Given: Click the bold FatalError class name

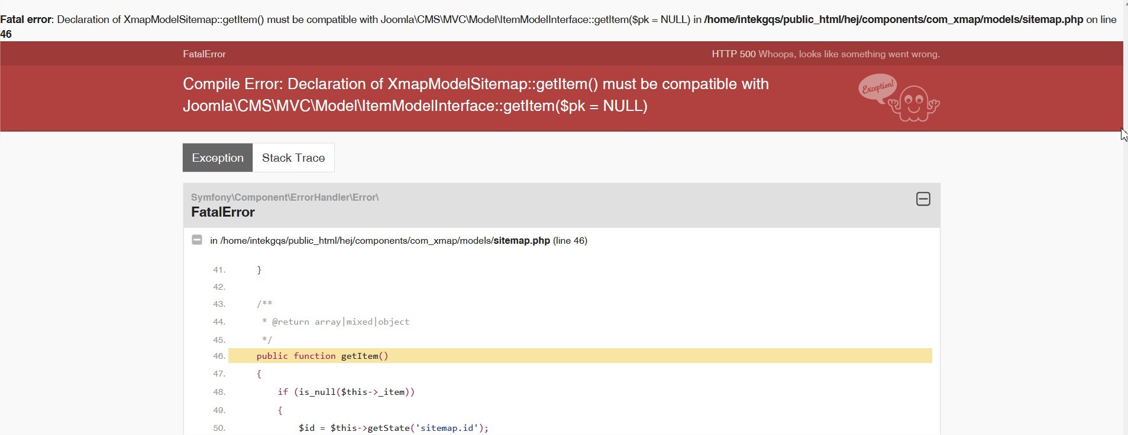Looking at the screenshot, I should [223, 212].
